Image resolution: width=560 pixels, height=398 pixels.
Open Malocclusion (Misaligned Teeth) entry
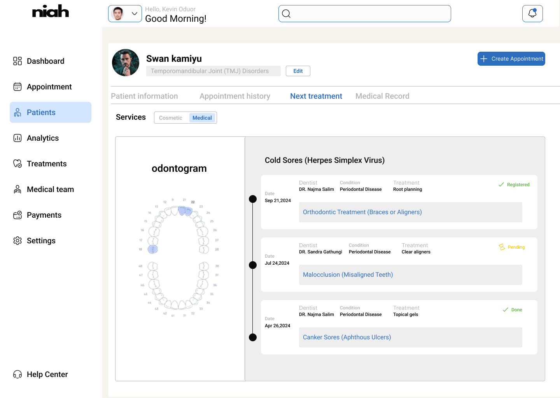click(411, 275)
